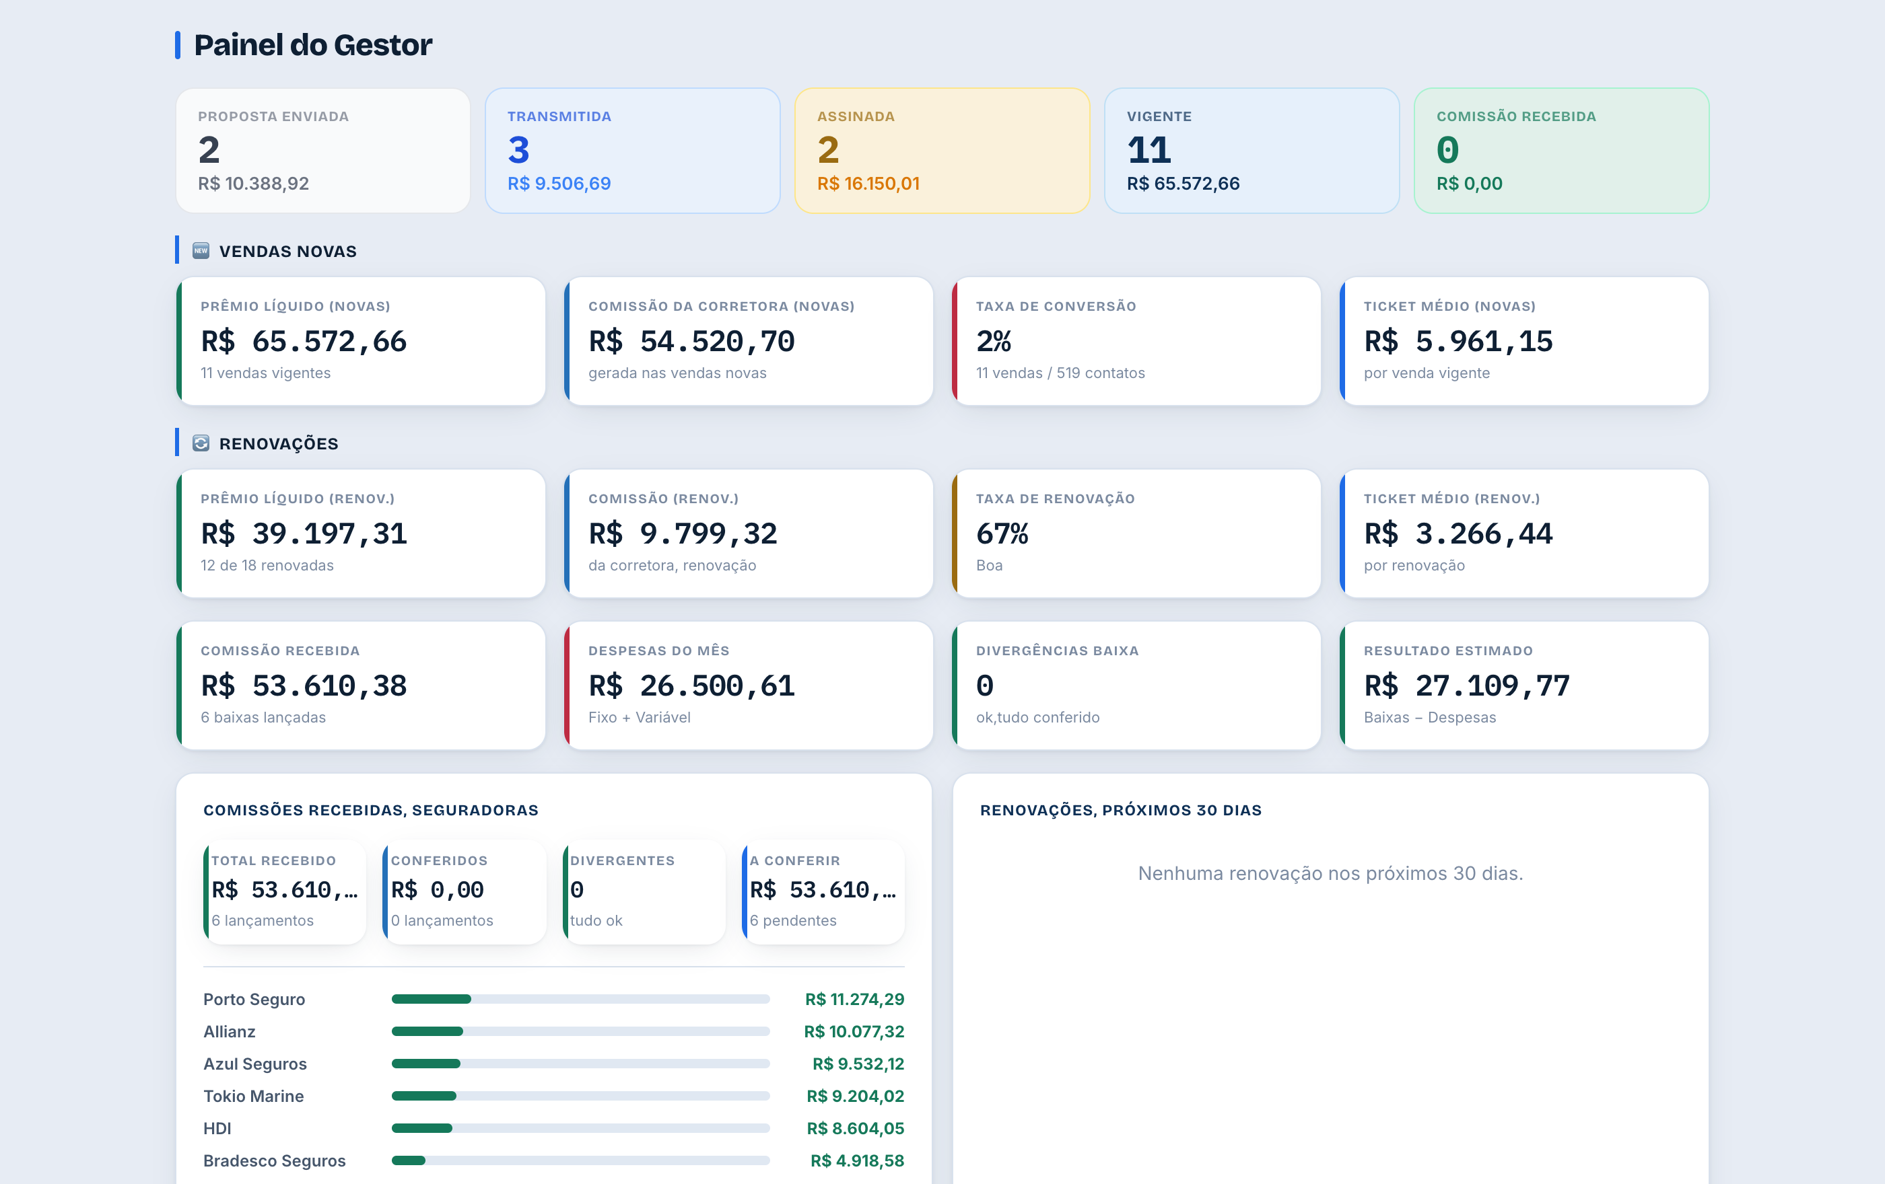Click the refresh icon beside Renovações
1885x1184 pixels.
click(201, 443)
